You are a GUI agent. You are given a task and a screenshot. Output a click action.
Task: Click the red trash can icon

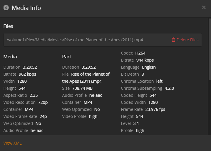[x=173, y=40]
